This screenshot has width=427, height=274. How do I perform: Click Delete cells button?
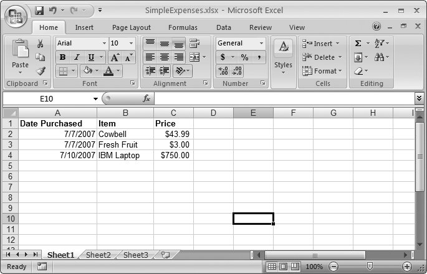[x=322, y=57]
